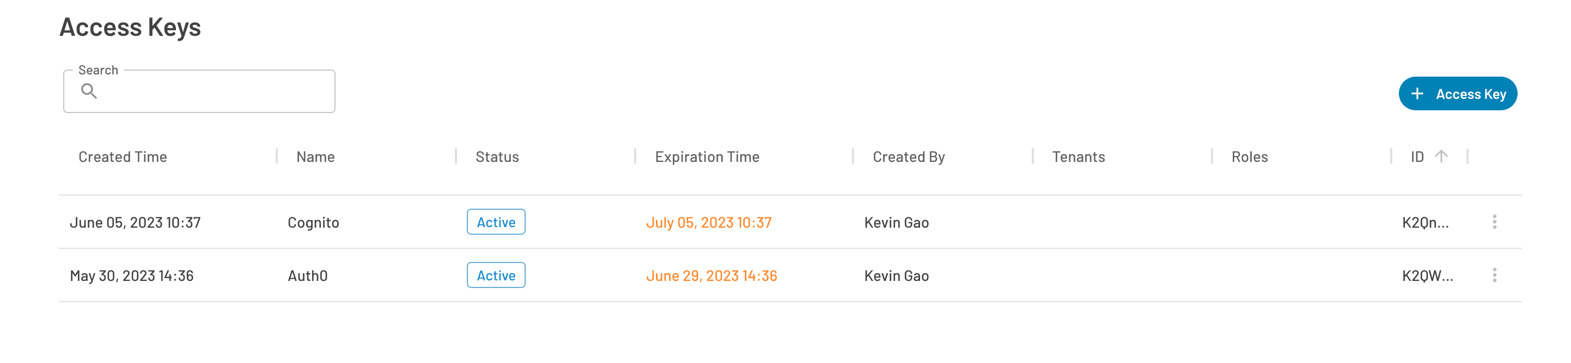Click the Access Key button
Image resolution: width=1571 pixels, height=363 pixels.
(x=1458, y=93)
